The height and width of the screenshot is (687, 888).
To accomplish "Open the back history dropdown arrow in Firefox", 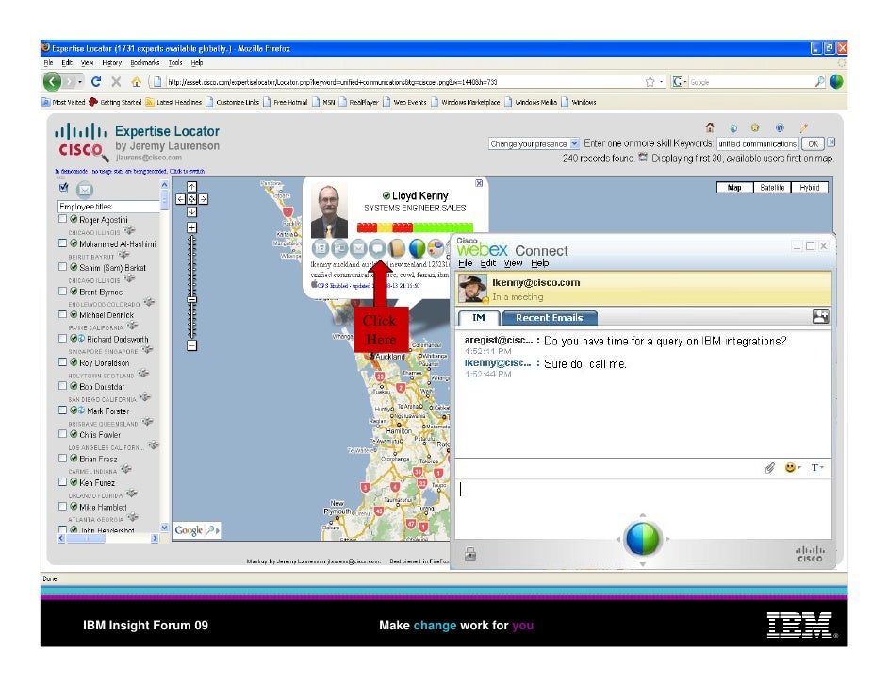I will tap(80, 82).
